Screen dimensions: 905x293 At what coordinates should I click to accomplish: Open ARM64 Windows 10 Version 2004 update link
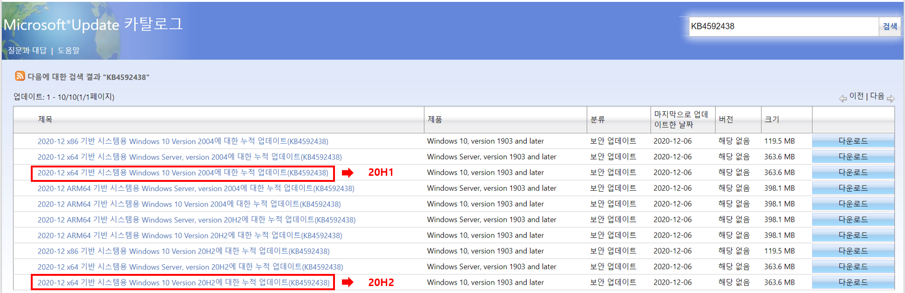coord(189,204)
